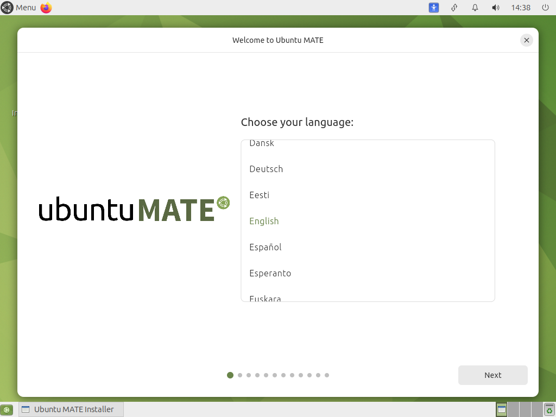Launch Firefox from the top panel
Screen dimensions: 556x417
tap(46, 8)
